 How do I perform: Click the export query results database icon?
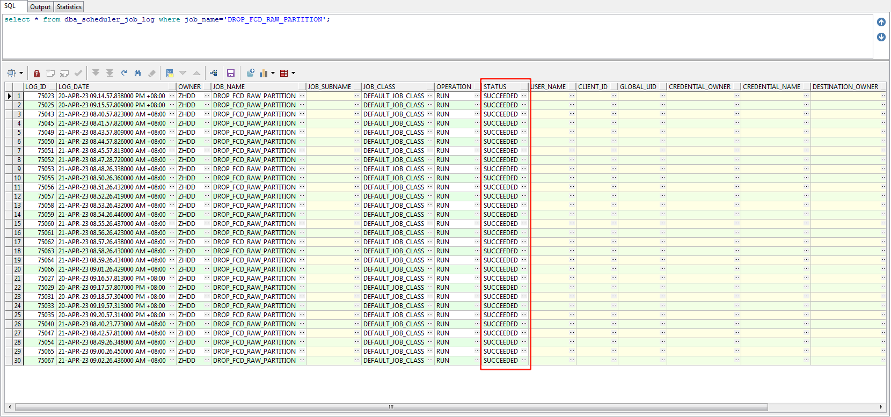tap(250, 73)
